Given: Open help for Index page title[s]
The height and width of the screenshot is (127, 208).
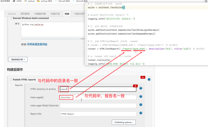Looking at the screenshot, I should pos(141,105).
